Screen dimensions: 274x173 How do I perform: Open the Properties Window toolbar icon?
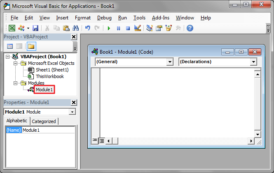[x=159, y=28]
